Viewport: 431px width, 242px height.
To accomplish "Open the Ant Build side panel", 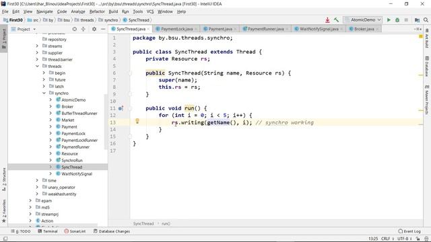I will point(427,38).
